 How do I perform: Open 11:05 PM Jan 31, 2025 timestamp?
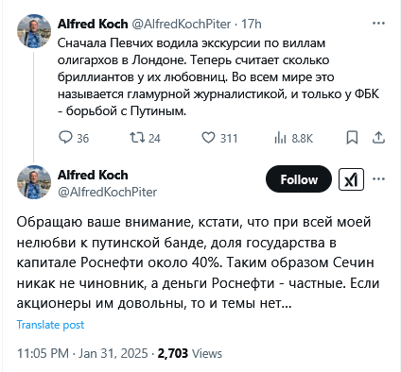tap(82, 353)
